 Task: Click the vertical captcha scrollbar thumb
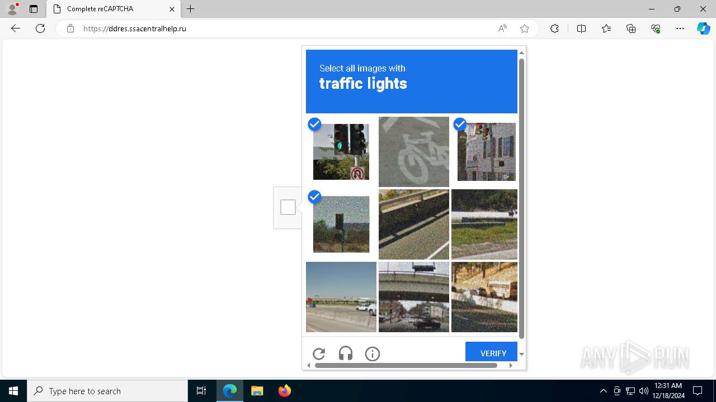[x=521, y=198]
